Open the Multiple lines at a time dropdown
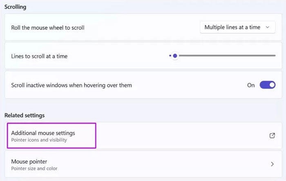286x181 pixels. [237, 27]
